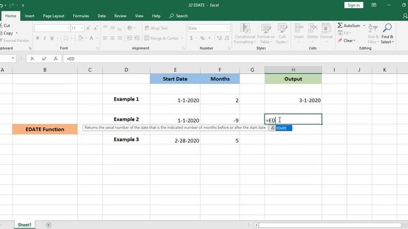Expand the Merge & Center dropdown arrow
This screenshot has width=408, height=229.
tap(182, 38)
